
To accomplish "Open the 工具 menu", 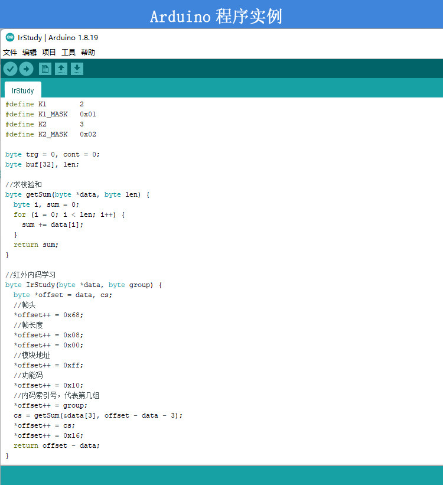I will [x=69, y=52].
